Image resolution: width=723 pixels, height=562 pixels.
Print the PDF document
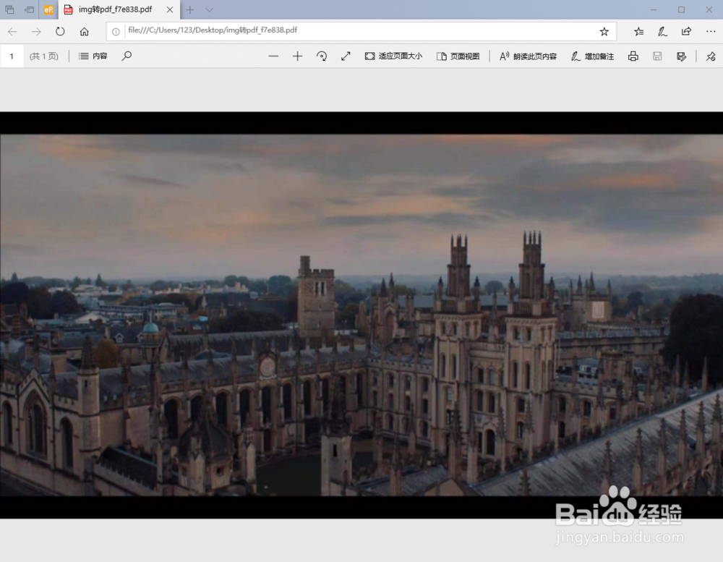pos(633,56)
